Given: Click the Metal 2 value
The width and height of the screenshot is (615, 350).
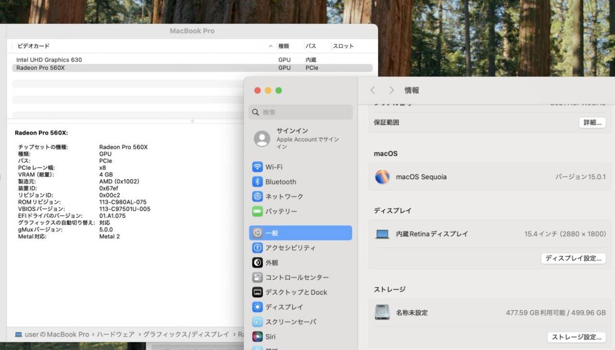Looking at the screenshot, I should (110, 237).
